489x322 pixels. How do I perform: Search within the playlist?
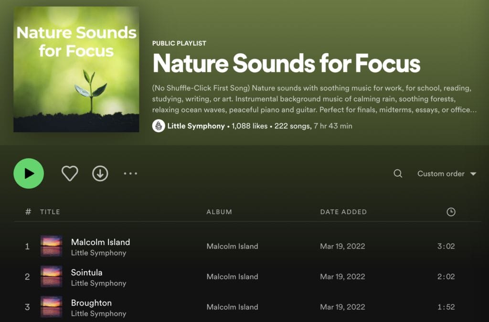pos(398,173)
